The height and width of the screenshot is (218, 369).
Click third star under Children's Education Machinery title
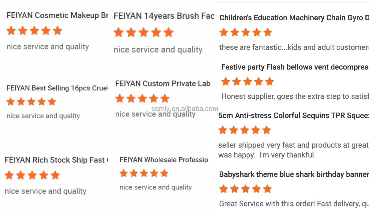coord(246,32)
